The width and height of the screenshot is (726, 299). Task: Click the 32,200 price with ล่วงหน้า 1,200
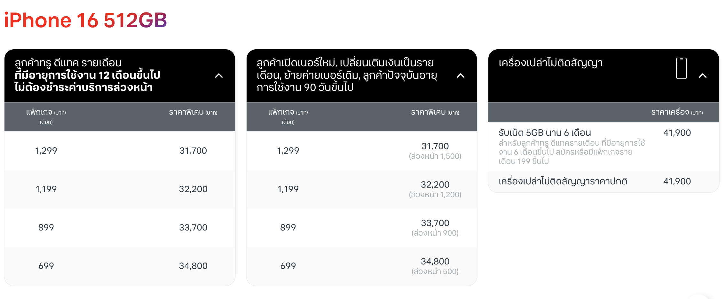(x=435, y=185)
